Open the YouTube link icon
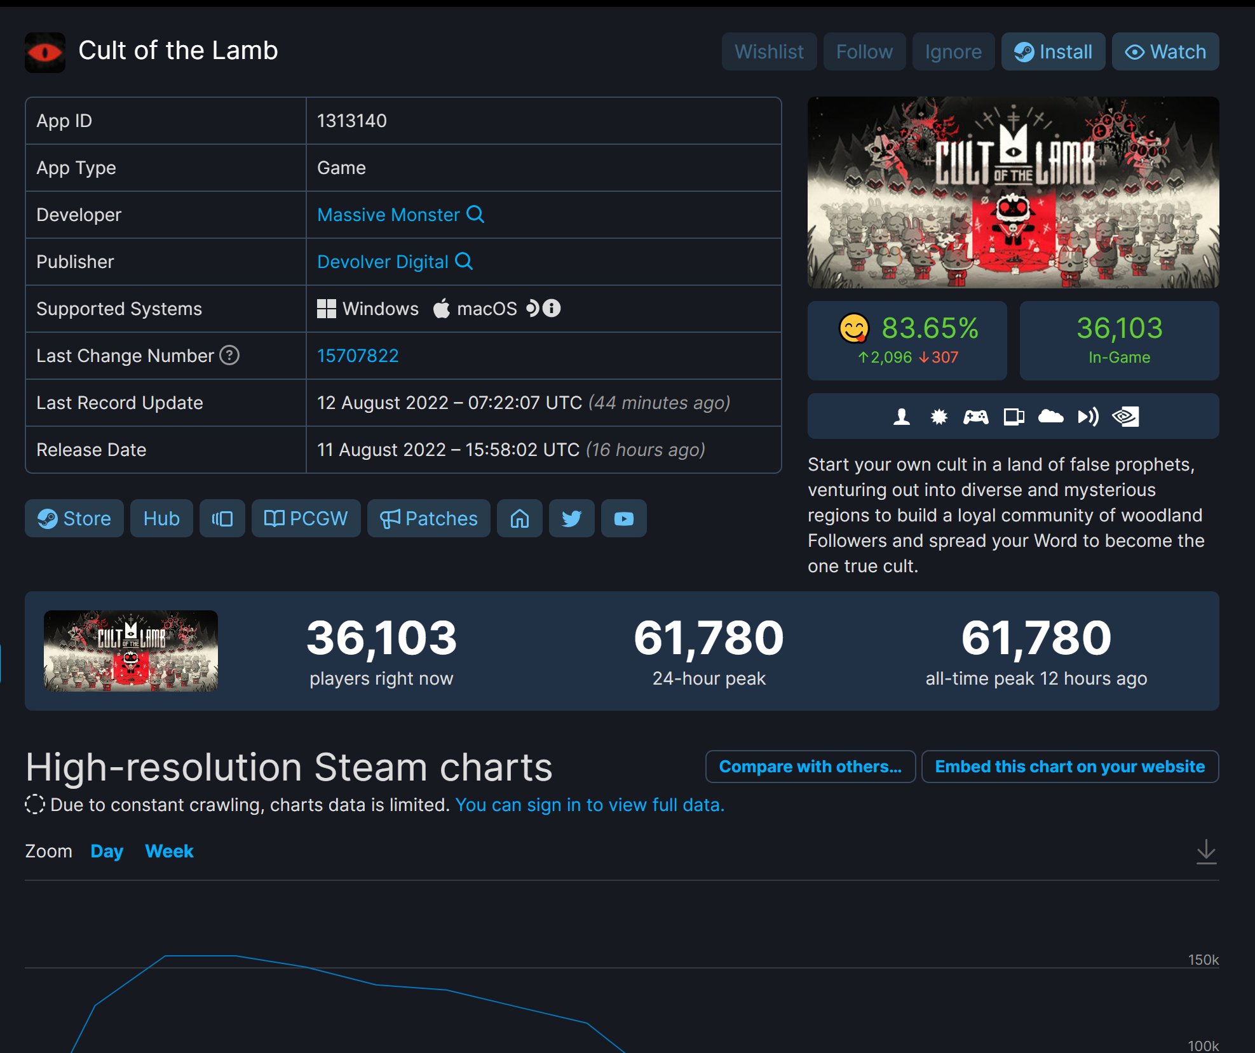This screenshot has width=1255, height=1053. click(x=623, y=518)
